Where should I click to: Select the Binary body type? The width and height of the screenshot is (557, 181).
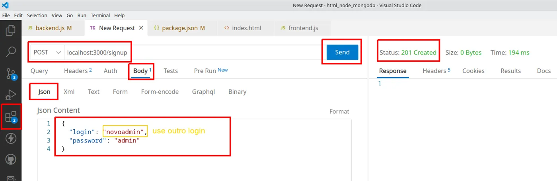[237, 91]
